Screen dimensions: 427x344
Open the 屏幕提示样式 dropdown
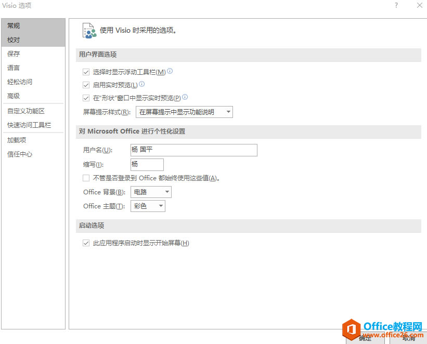click(x=184, y=112)
